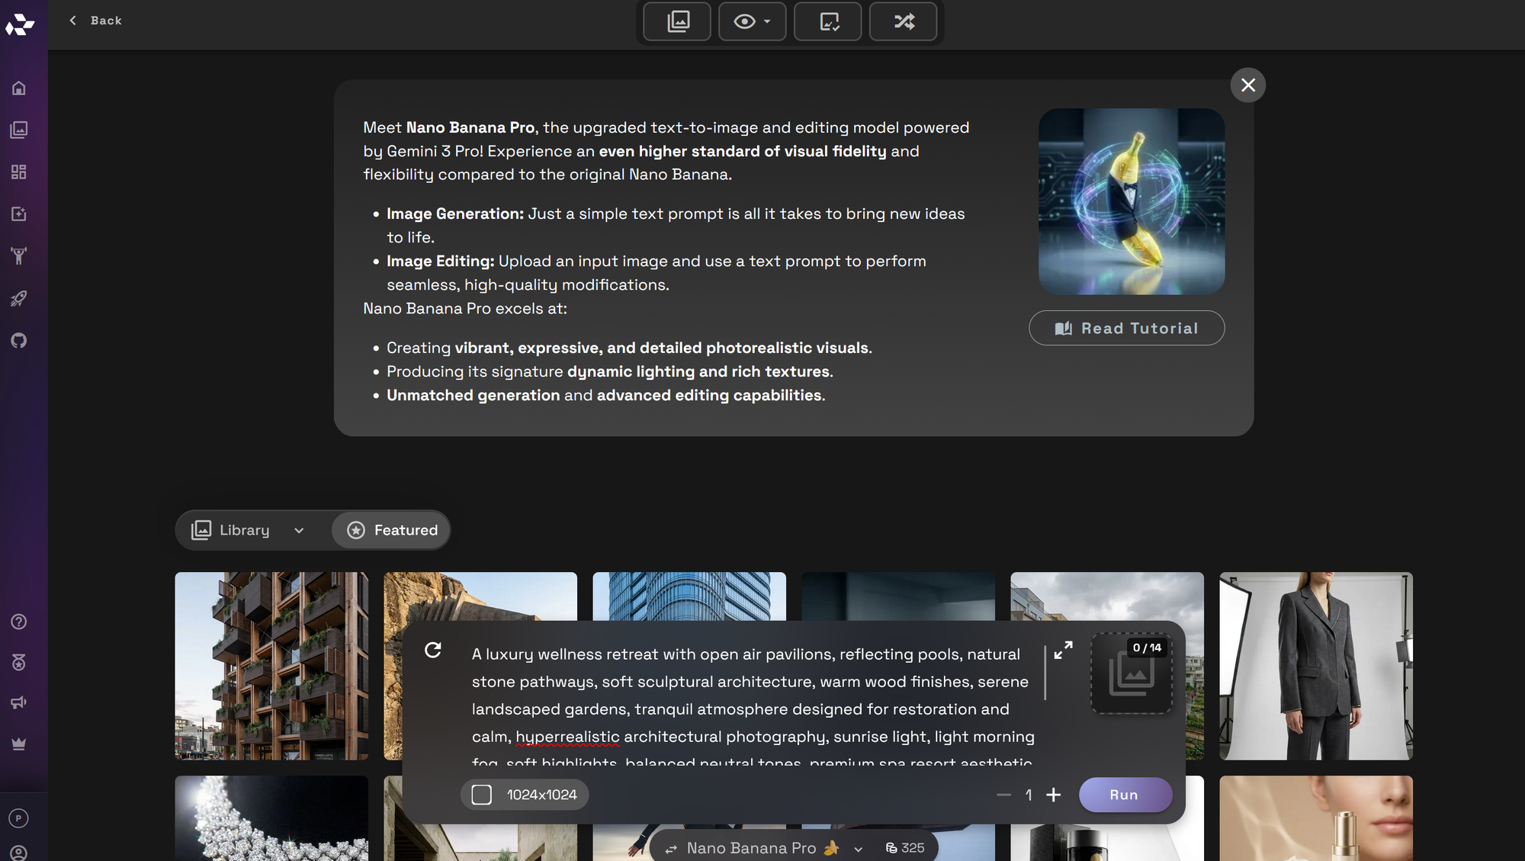Open the Home icon in the sidebar

tap(18, 87)
